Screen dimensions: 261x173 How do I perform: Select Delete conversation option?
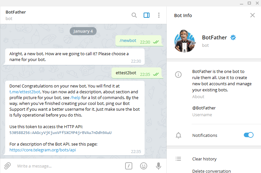click(x=211, y=171)
